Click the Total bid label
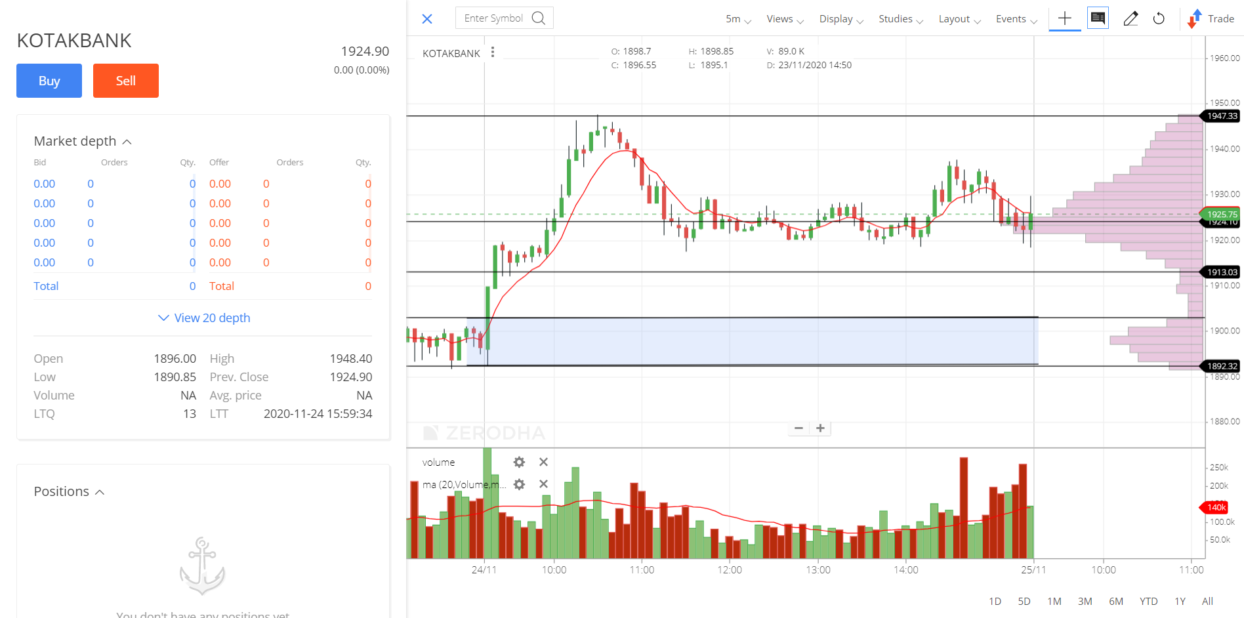 coord(46,286)
